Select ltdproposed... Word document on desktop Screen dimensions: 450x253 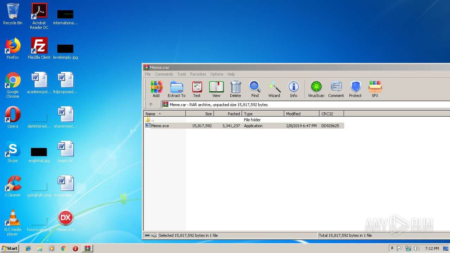[x=65, y=83]
